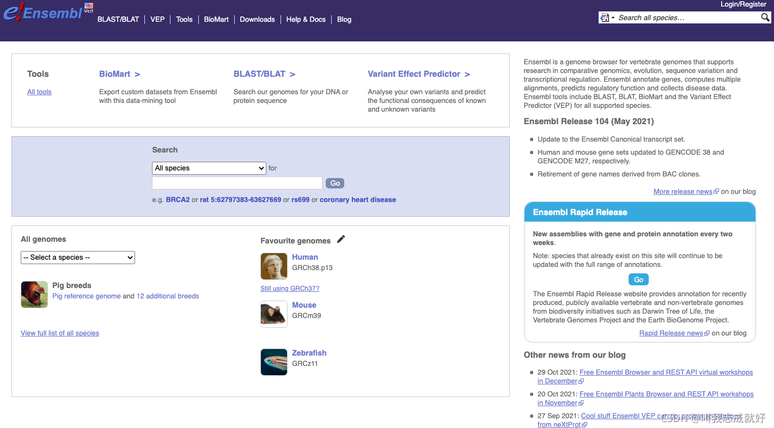The image size is (774, 428).
Task: Open the Variant Effect Predictor > link
Action: [419, 74]
